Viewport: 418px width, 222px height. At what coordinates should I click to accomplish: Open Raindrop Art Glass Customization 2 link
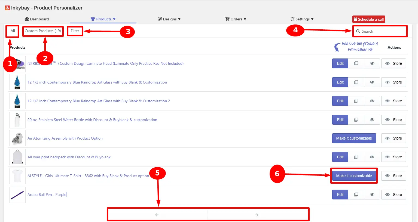(99, 101)
